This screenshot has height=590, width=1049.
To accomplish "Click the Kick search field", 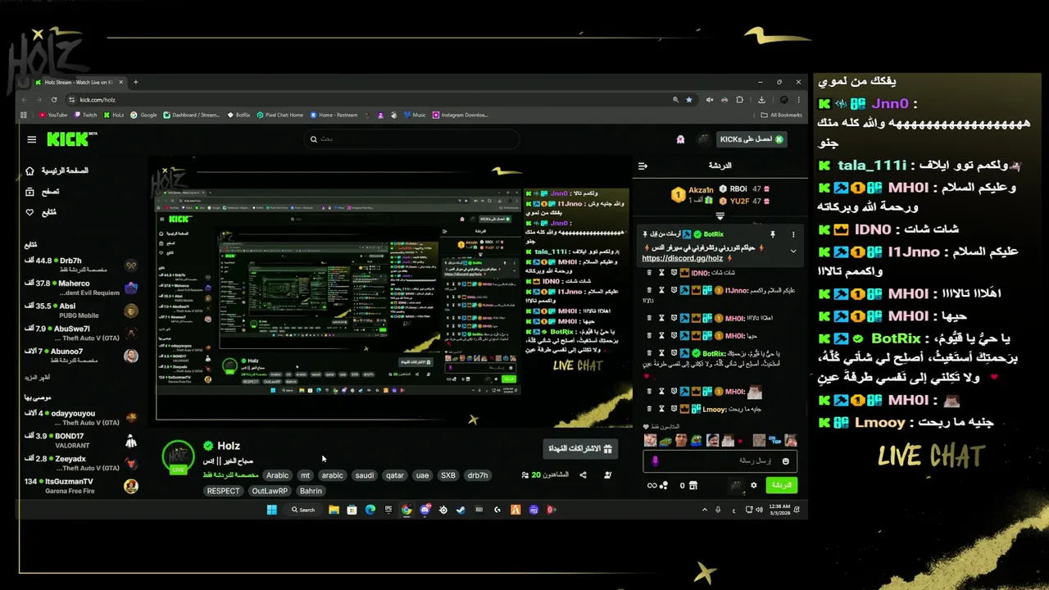I will (x=411, y=139).
